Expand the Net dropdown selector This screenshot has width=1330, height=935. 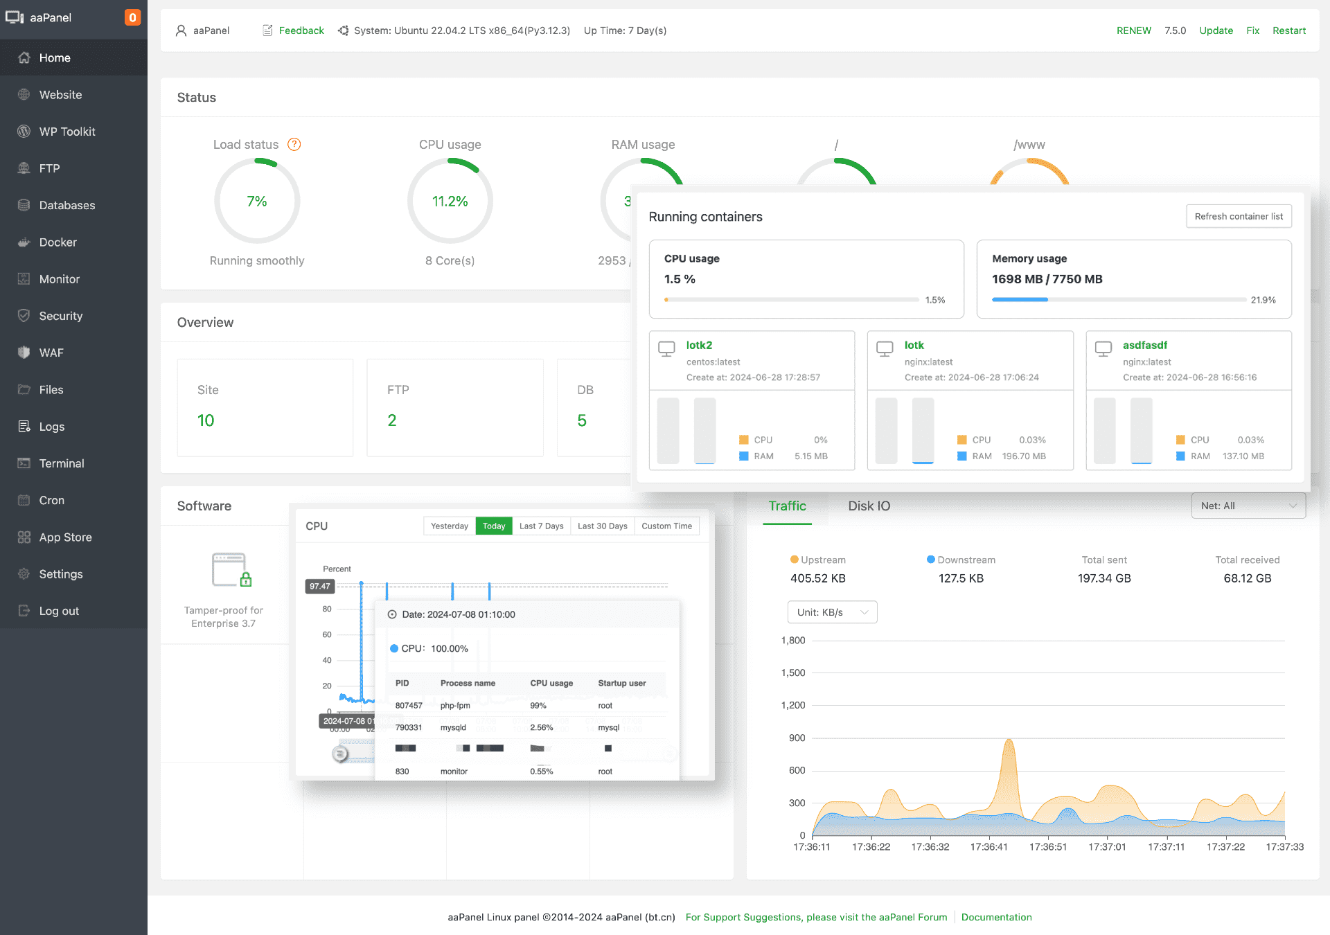pos(1248,506)
